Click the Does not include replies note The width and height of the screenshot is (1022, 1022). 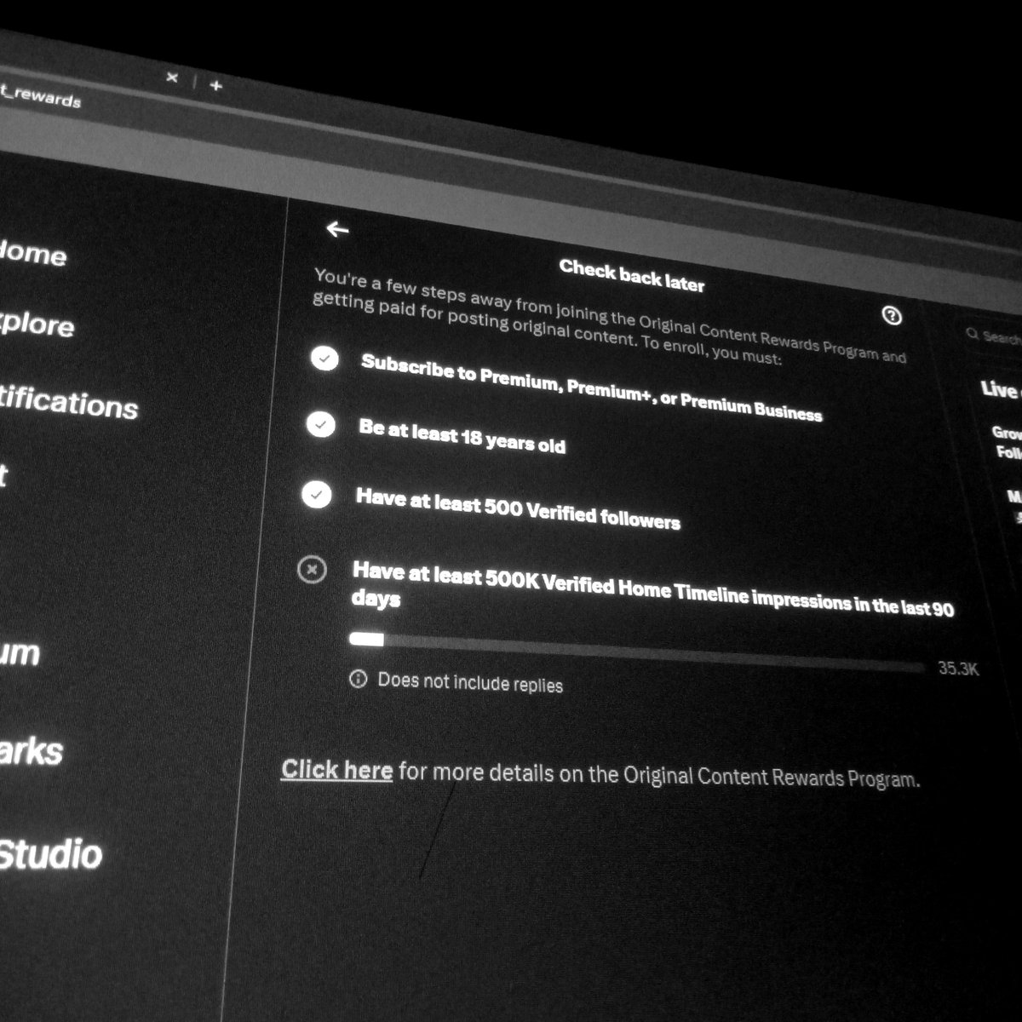[470, 683]
